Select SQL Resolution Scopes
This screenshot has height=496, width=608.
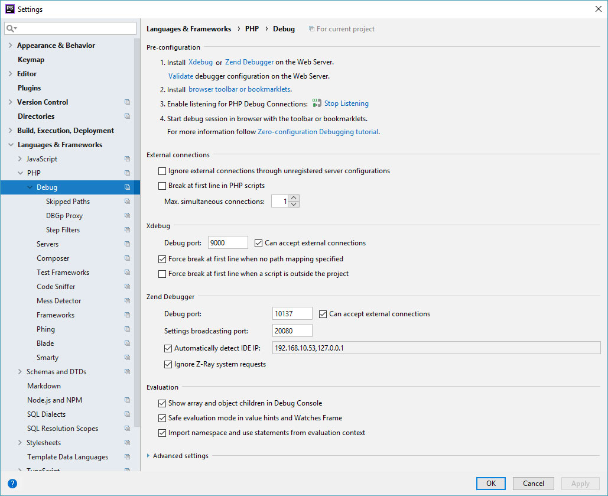pos(63,429)
